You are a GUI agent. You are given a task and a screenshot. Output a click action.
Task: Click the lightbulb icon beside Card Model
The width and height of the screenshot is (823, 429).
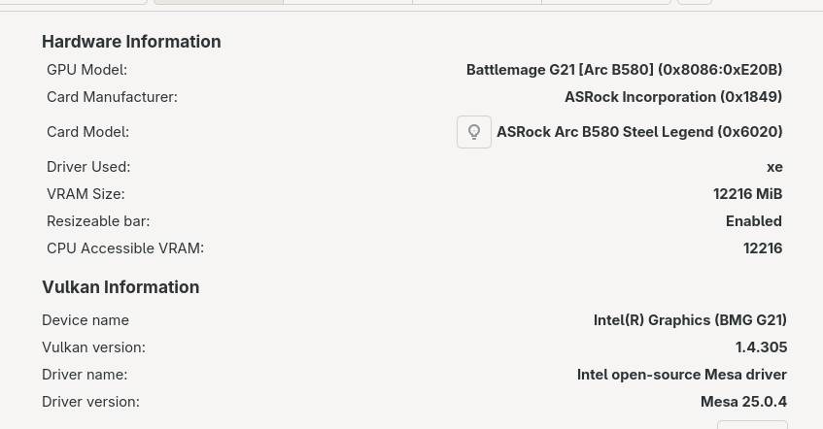[474, 132]
